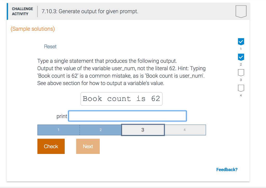This screenshot has width=266, height=188.
Task: Click the bookmark ribbon icon top right
Action: [241, 11]
